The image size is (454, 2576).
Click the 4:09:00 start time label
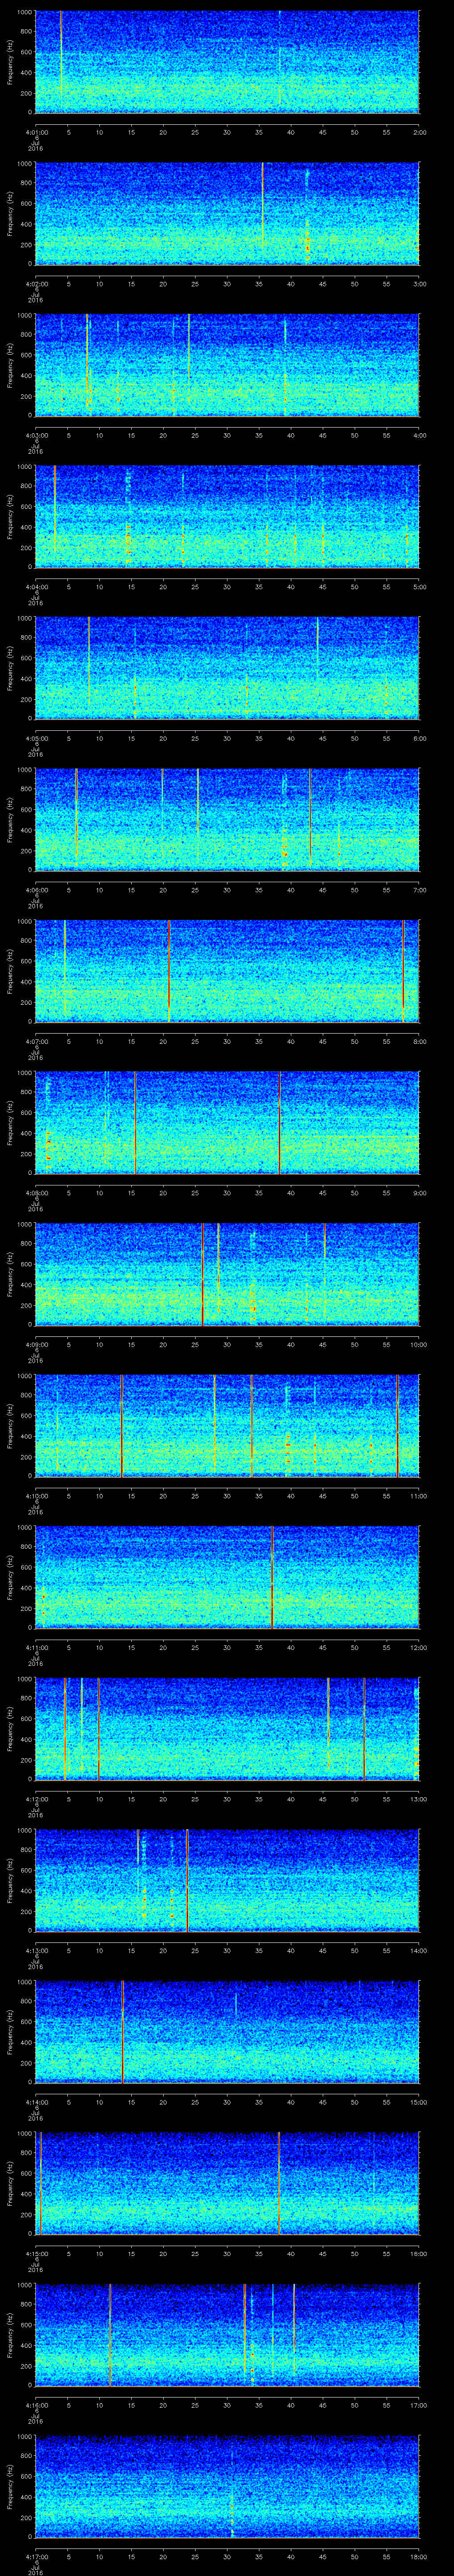coord(36,1344)
